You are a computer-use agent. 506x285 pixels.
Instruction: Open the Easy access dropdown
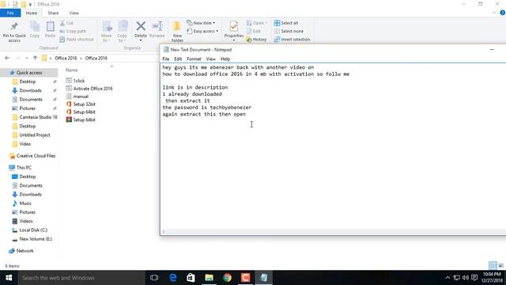click(x=202, y=32)
